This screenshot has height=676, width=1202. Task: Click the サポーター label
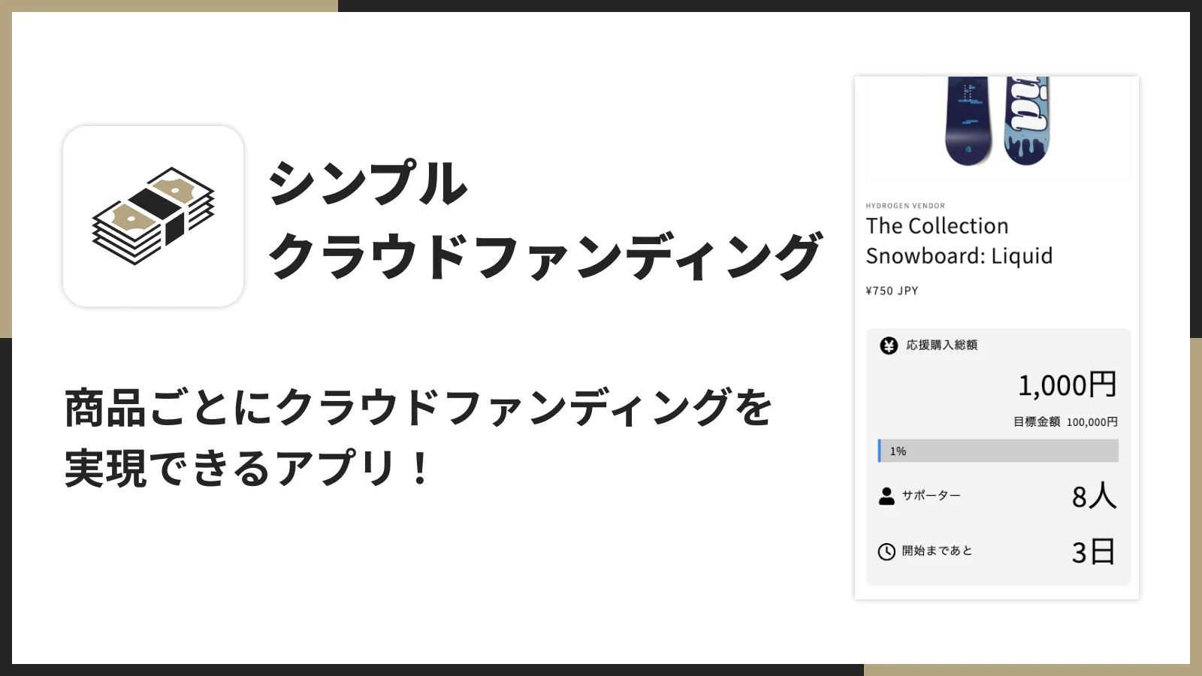931,496
